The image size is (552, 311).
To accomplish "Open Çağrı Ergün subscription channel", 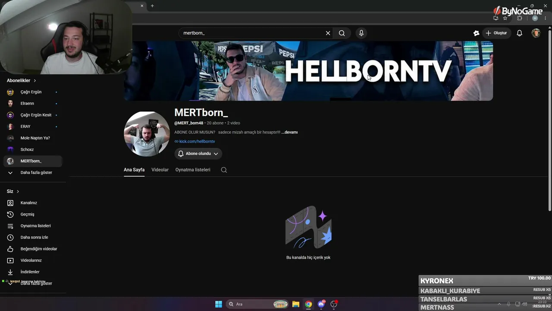I will click(33, 92).
